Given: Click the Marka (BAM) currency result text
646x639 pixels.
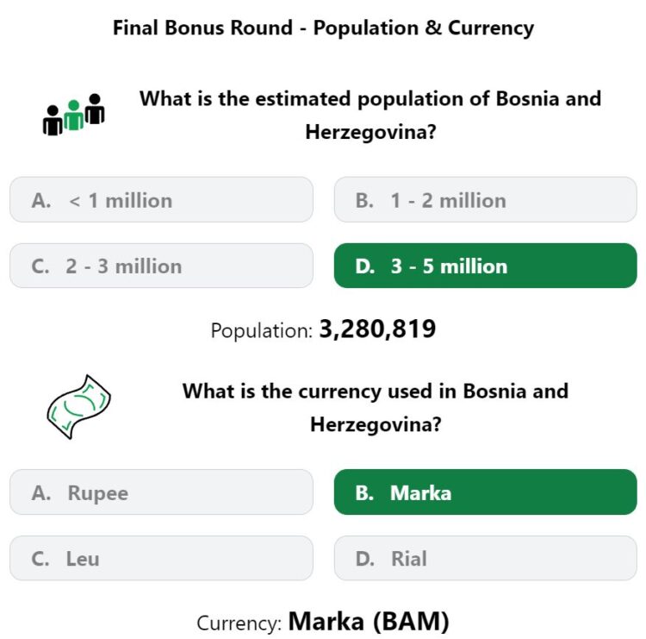Looking at the screenshot, I should (369, 621).
